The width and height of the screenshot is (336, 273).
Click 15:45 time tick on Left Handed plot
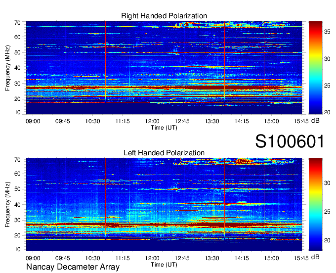click(x=301, y=258)
